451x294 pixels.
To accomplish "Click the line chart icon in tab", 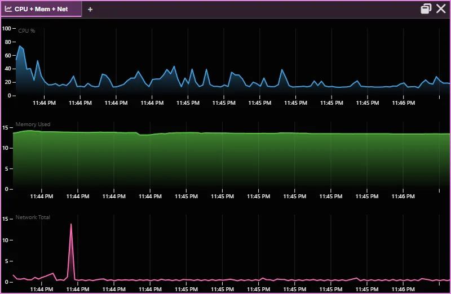I will point(8,9).
